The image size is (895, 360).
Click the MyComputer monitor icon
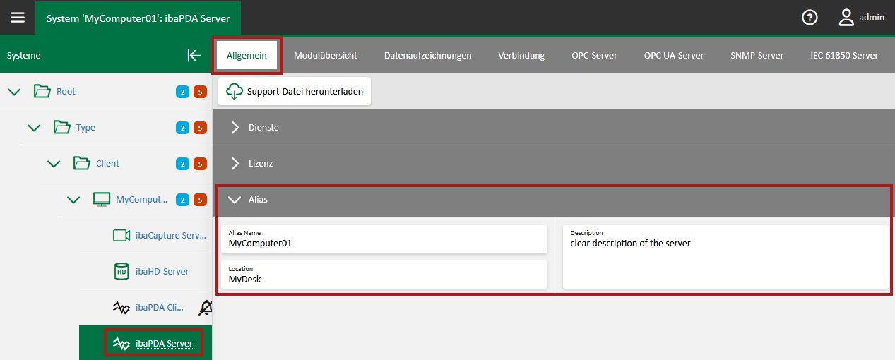(x=102, y=199)
